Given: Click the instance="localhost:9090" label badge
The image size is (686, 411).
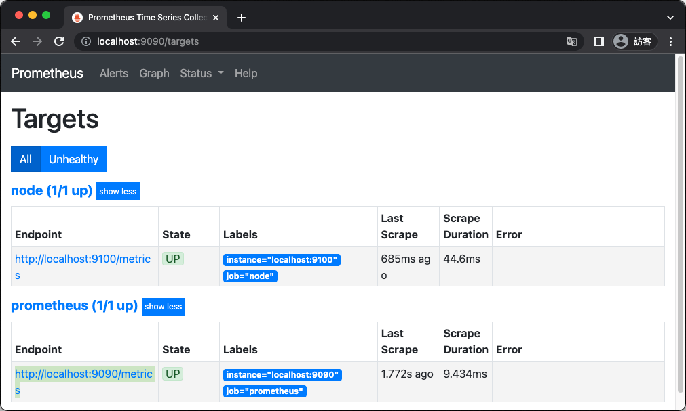Looking at the screenshot, I should tap(283, 374).
